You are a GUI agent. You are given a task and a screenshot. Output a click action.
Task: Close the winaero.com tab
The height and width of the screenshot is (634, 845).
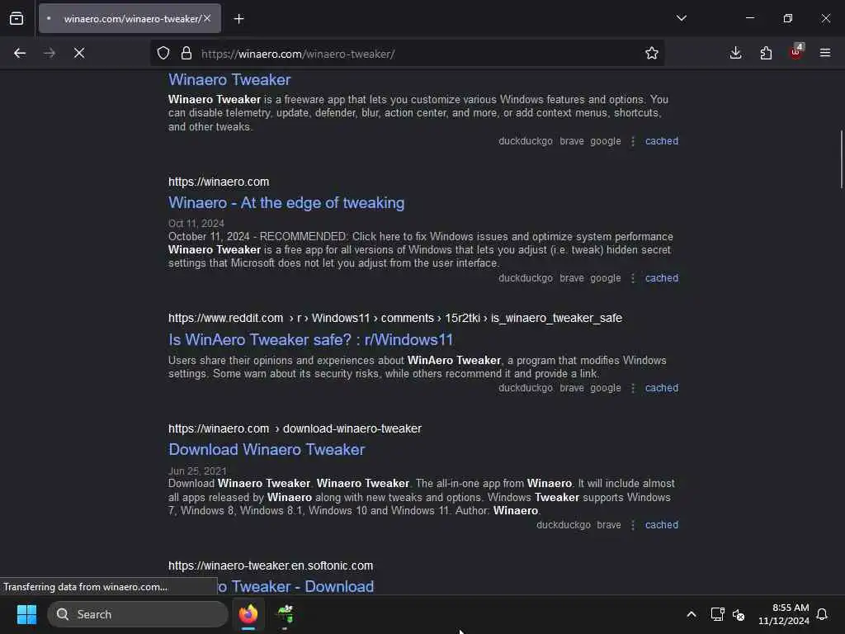(207, 18)
